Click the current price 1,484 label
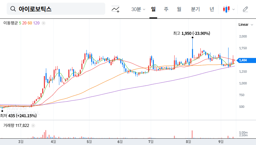Viewport: 256px width, 145px height. (243, 60)
